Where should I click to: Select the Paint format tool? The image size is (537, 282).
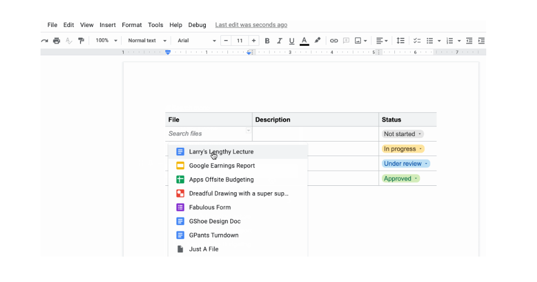(81, 41)
